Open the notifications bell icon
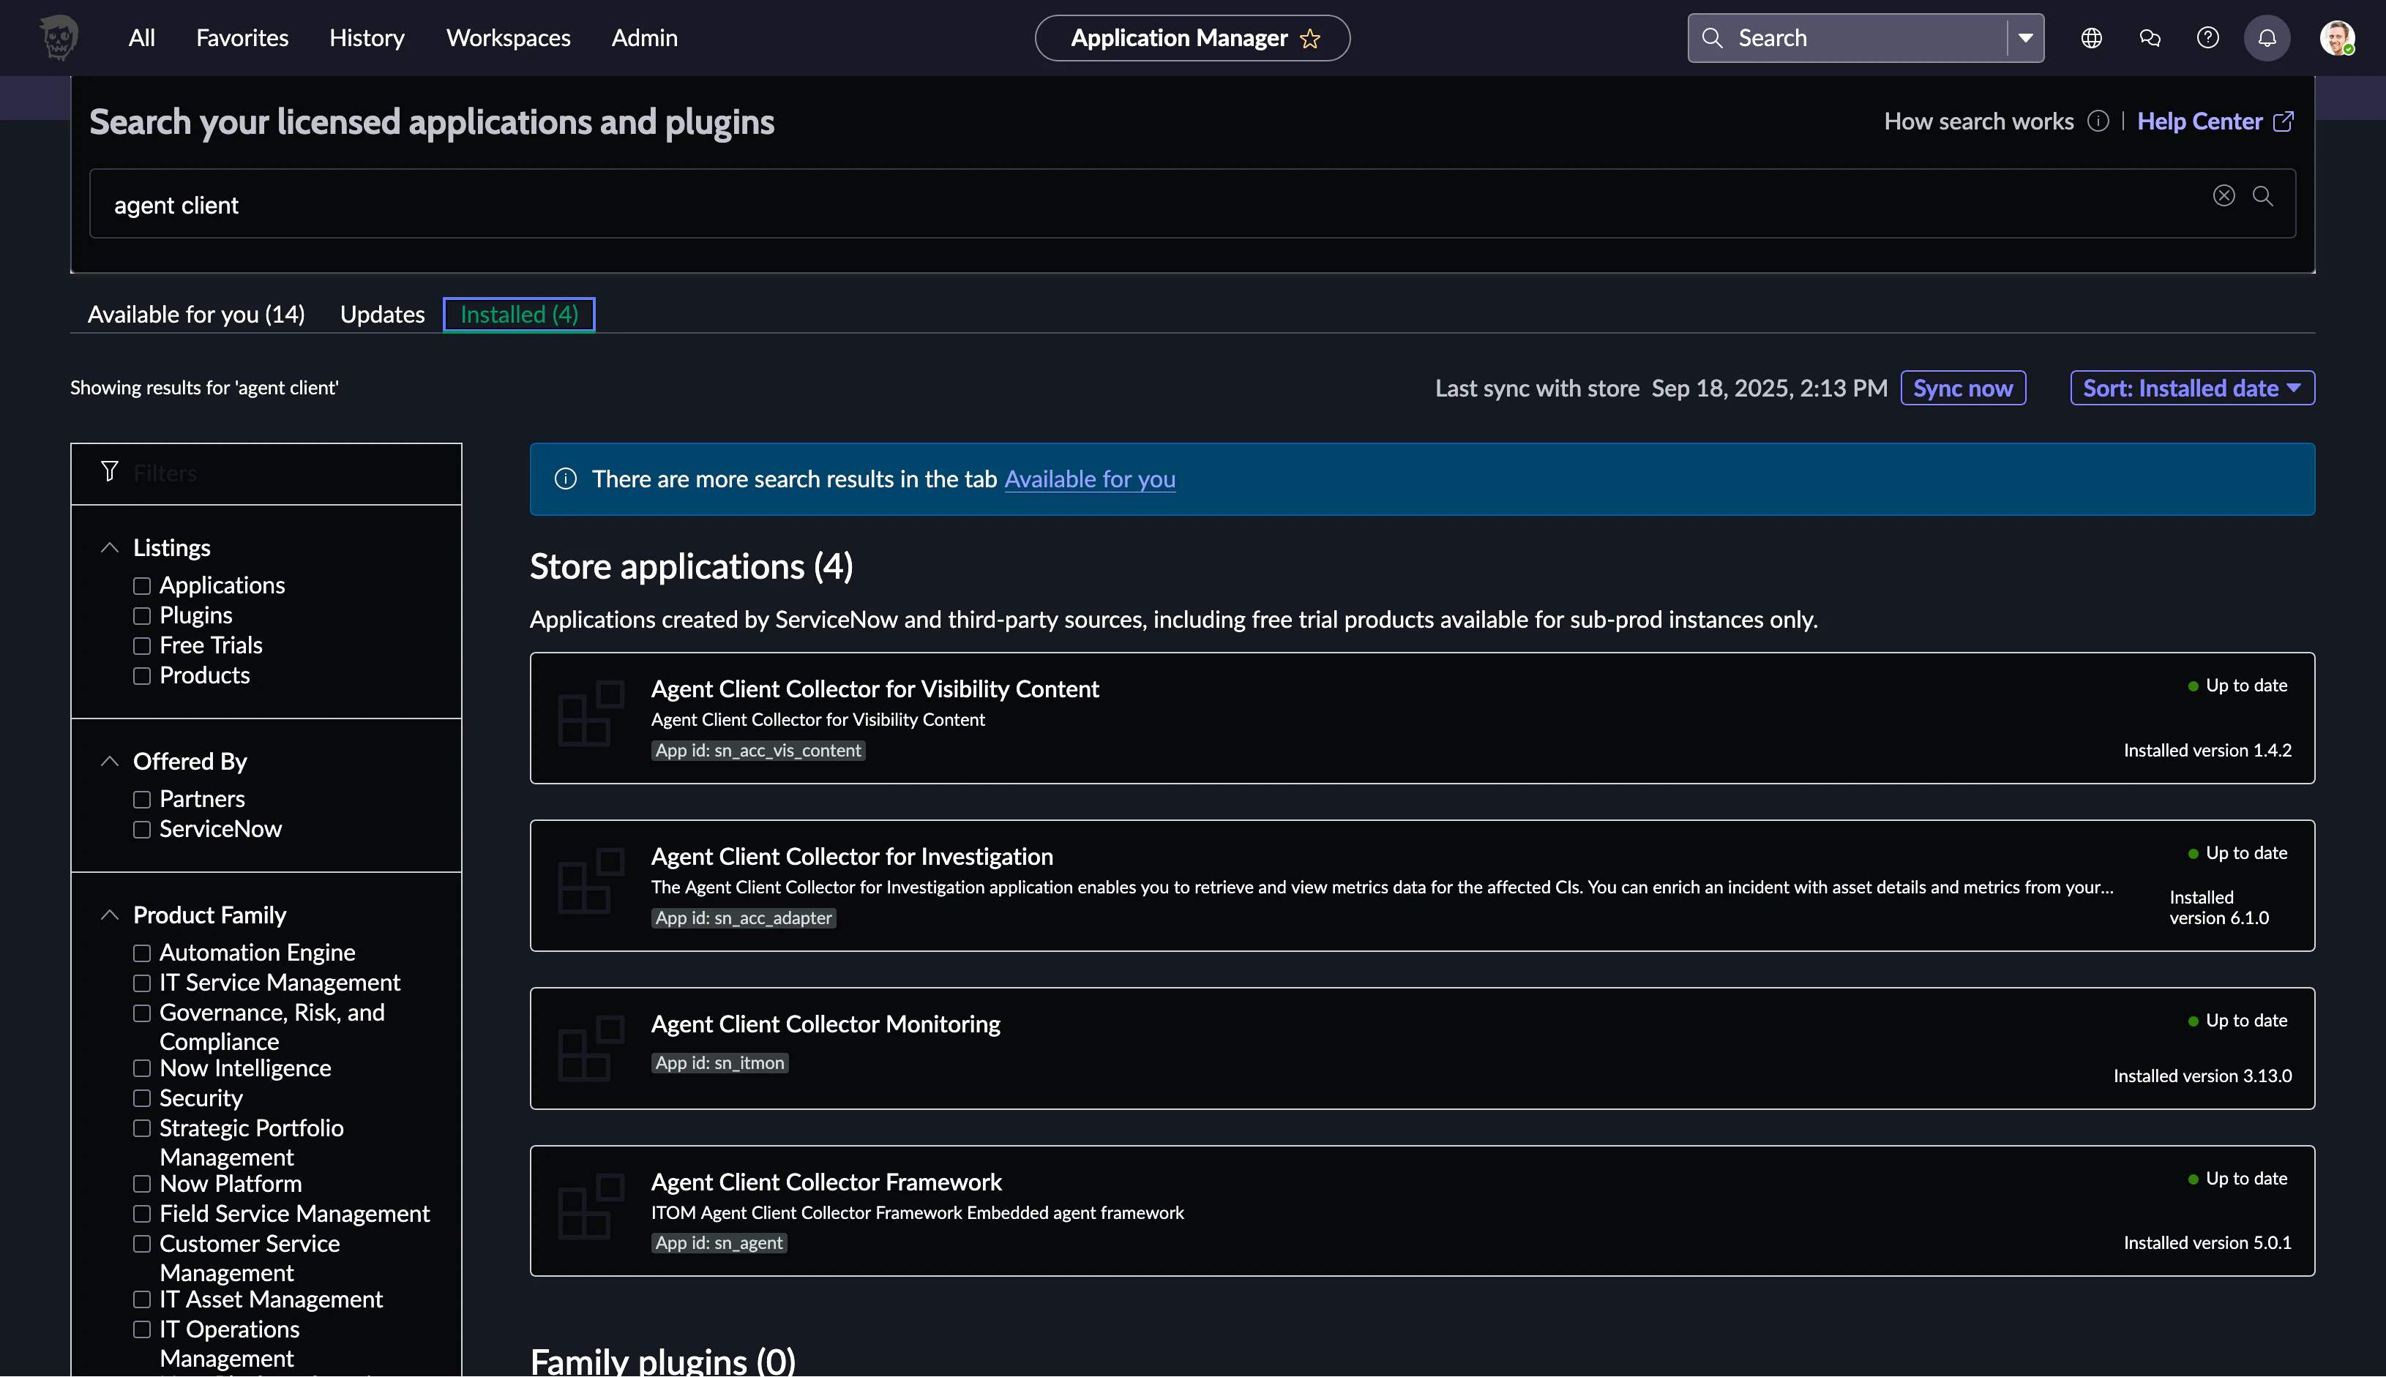Viewport: 2386px width, 1377px height. (2267, 38)
